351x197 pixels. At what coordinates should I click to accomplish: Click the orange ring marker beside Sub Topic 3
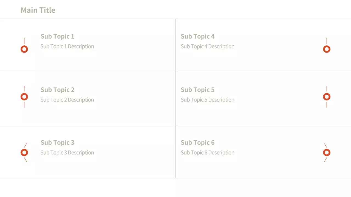24,153
